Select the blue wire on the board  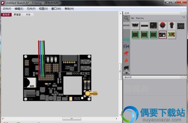[41, 59]
